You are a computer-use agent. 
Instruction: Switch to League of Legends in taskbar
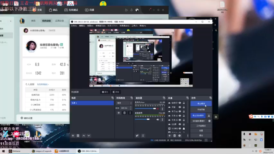click(41, 151)
